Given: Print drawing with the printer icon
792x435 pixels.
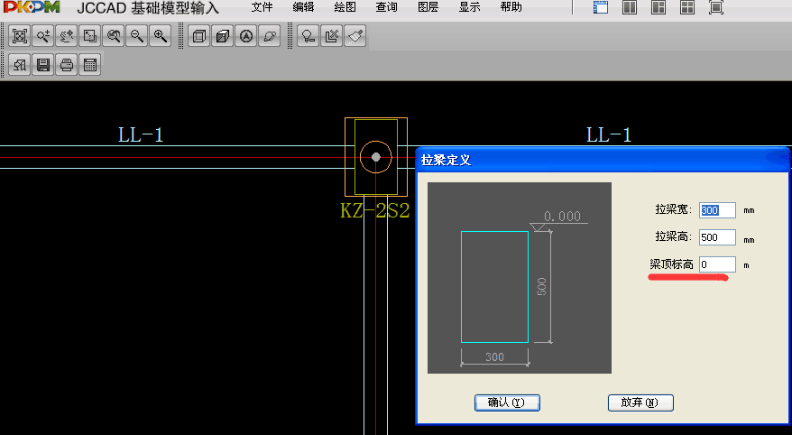Looking at the screenshot, I should point(67,65).
